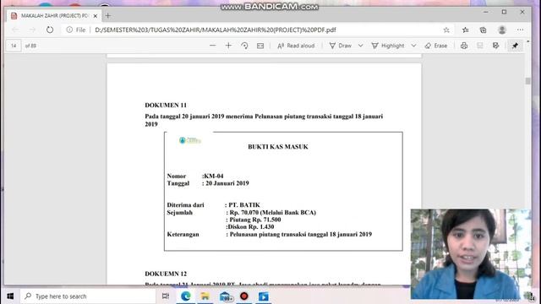The width and height of the screenshot is (541, 304).
Task: Focus the Type here to search box
Action: click(x=88, y=296)
